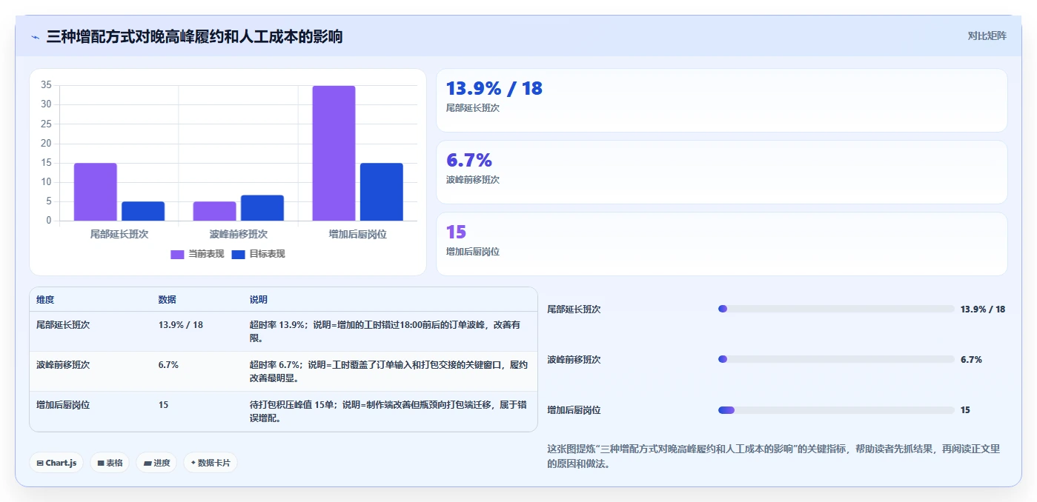Click the 13.9% / 18 data card value
Screen dimensions: 1037x502
point(494,89)
